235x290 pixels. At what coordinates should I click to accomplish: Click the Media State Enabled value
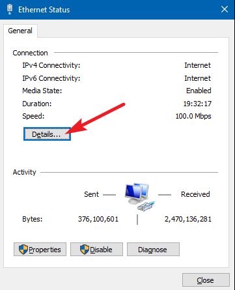199,91
